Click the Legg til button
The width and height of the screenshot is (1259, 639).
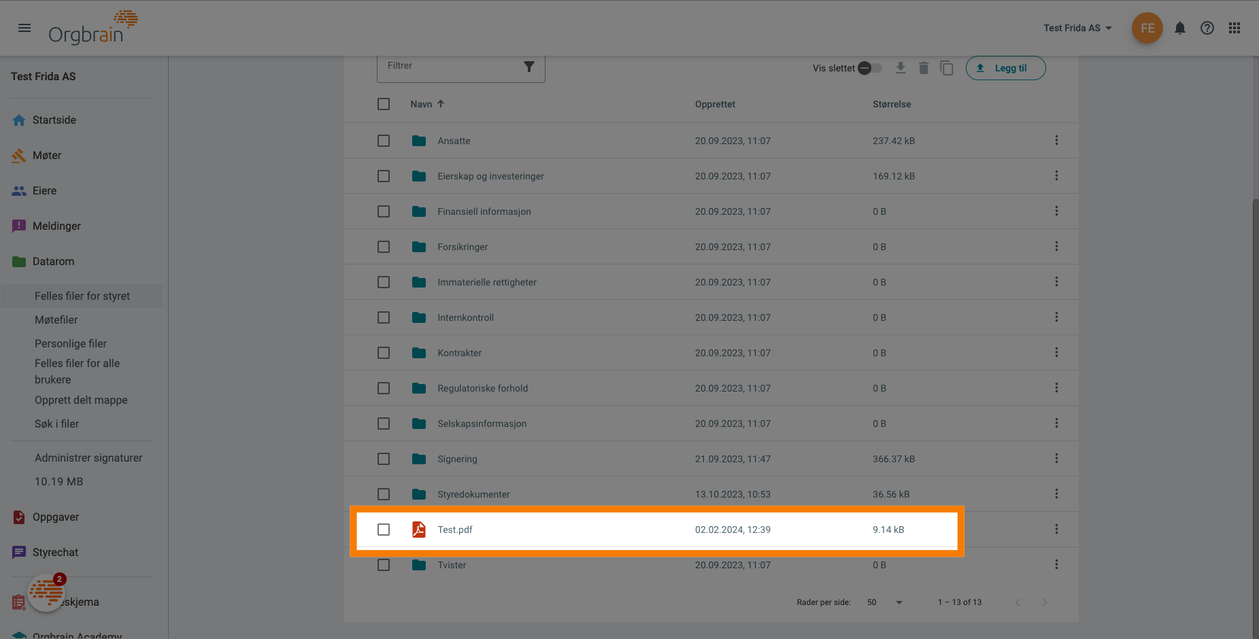pos(1005,68)
